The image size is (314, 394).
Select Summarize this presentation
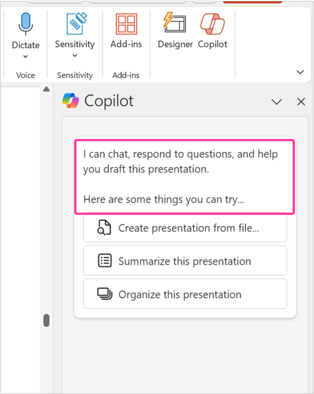click(x=185, y=261)
